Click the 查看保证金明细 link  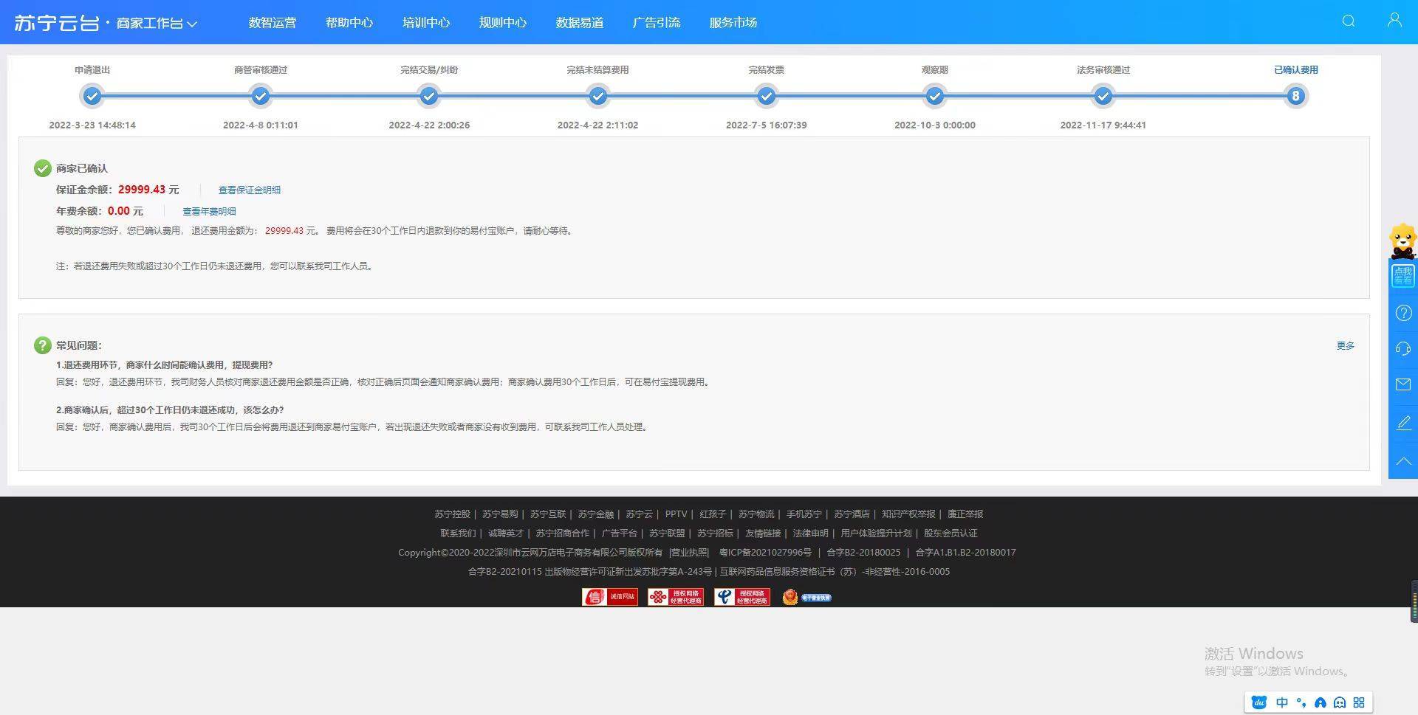pos(249,190)
